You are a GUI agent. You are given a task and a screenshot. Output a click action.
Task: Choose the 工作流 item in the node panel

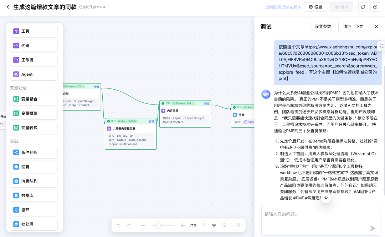point(34,60)
